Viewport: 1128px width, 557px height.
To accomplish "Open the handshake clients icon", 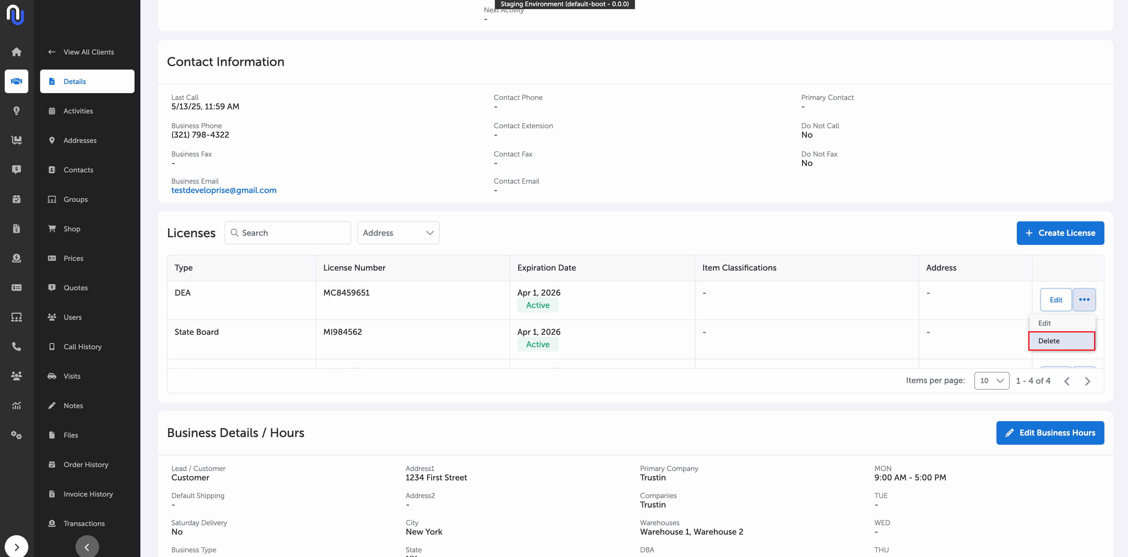I will point(16,81).
